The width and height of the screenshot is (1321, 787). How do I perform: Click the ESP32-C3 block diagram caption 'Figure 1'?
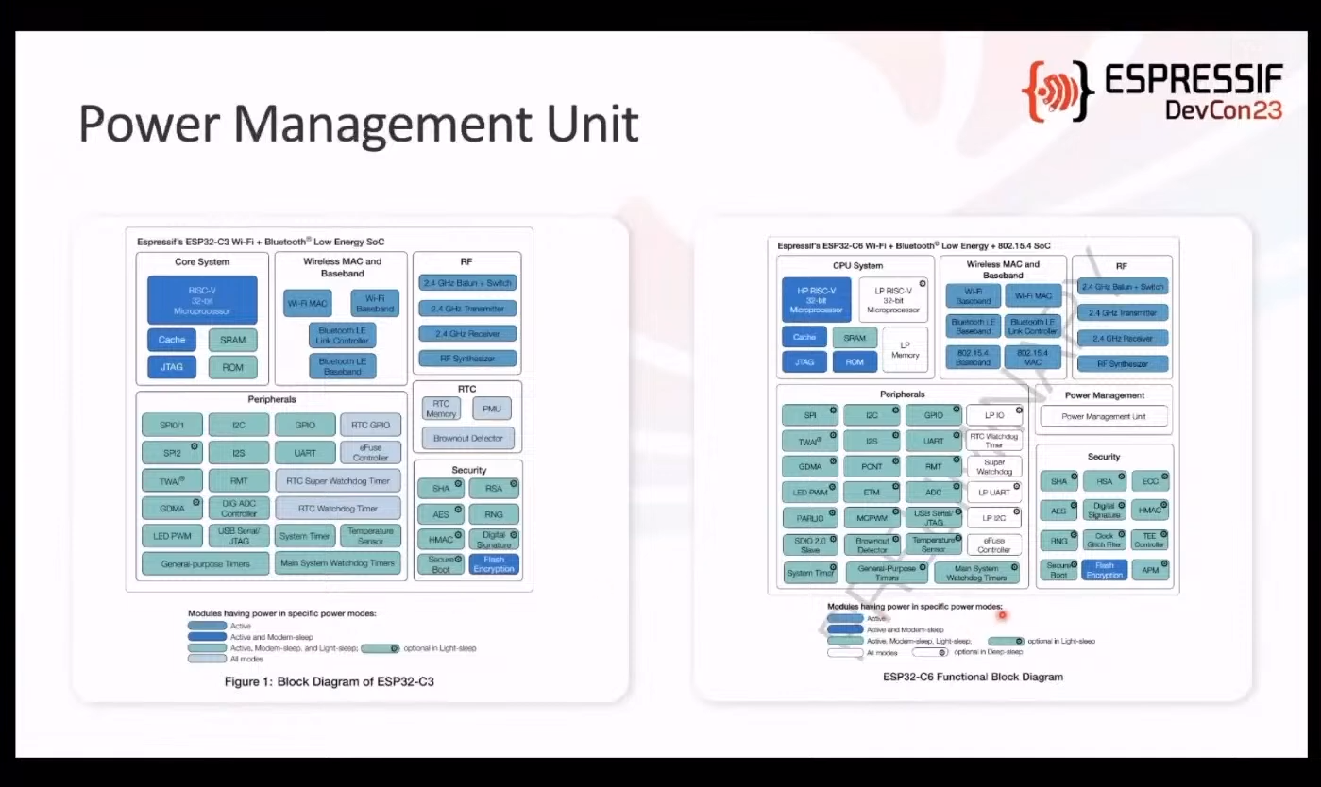coord(329,681)
